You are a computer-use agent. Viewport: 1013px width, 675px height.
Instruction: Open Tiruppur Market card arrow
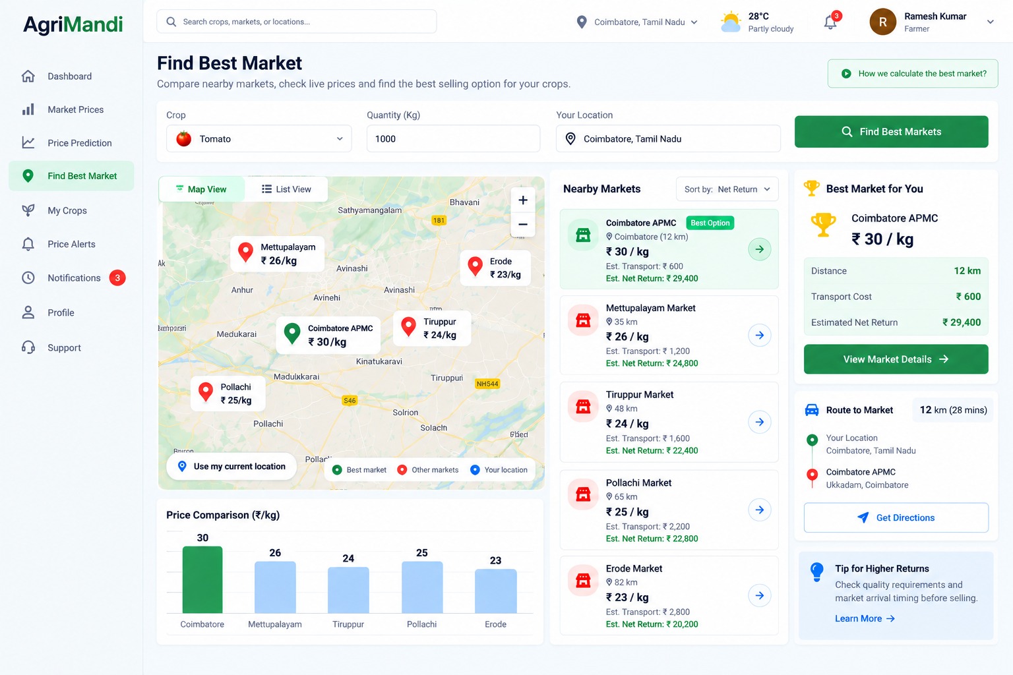tap(760, 422)
